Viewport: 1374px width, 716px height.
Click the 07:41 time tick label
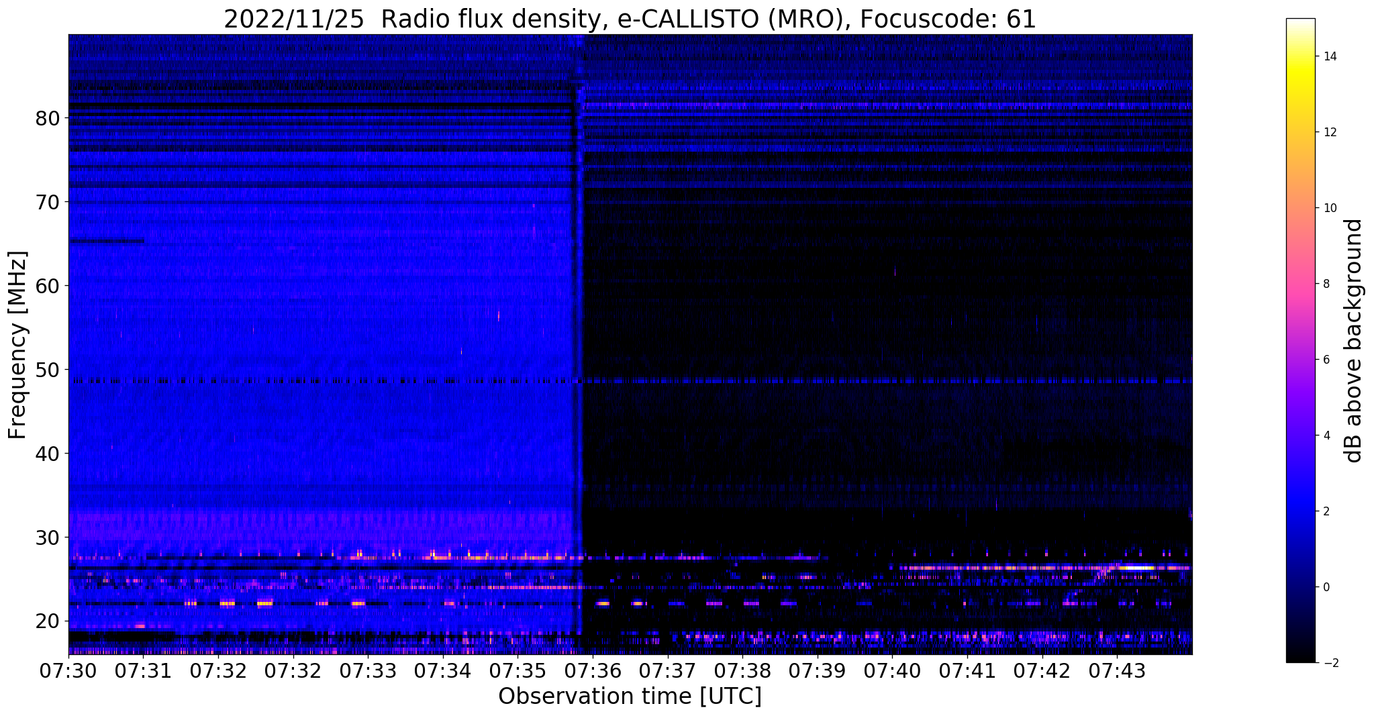pyautogui.click(x=967, y=670)
